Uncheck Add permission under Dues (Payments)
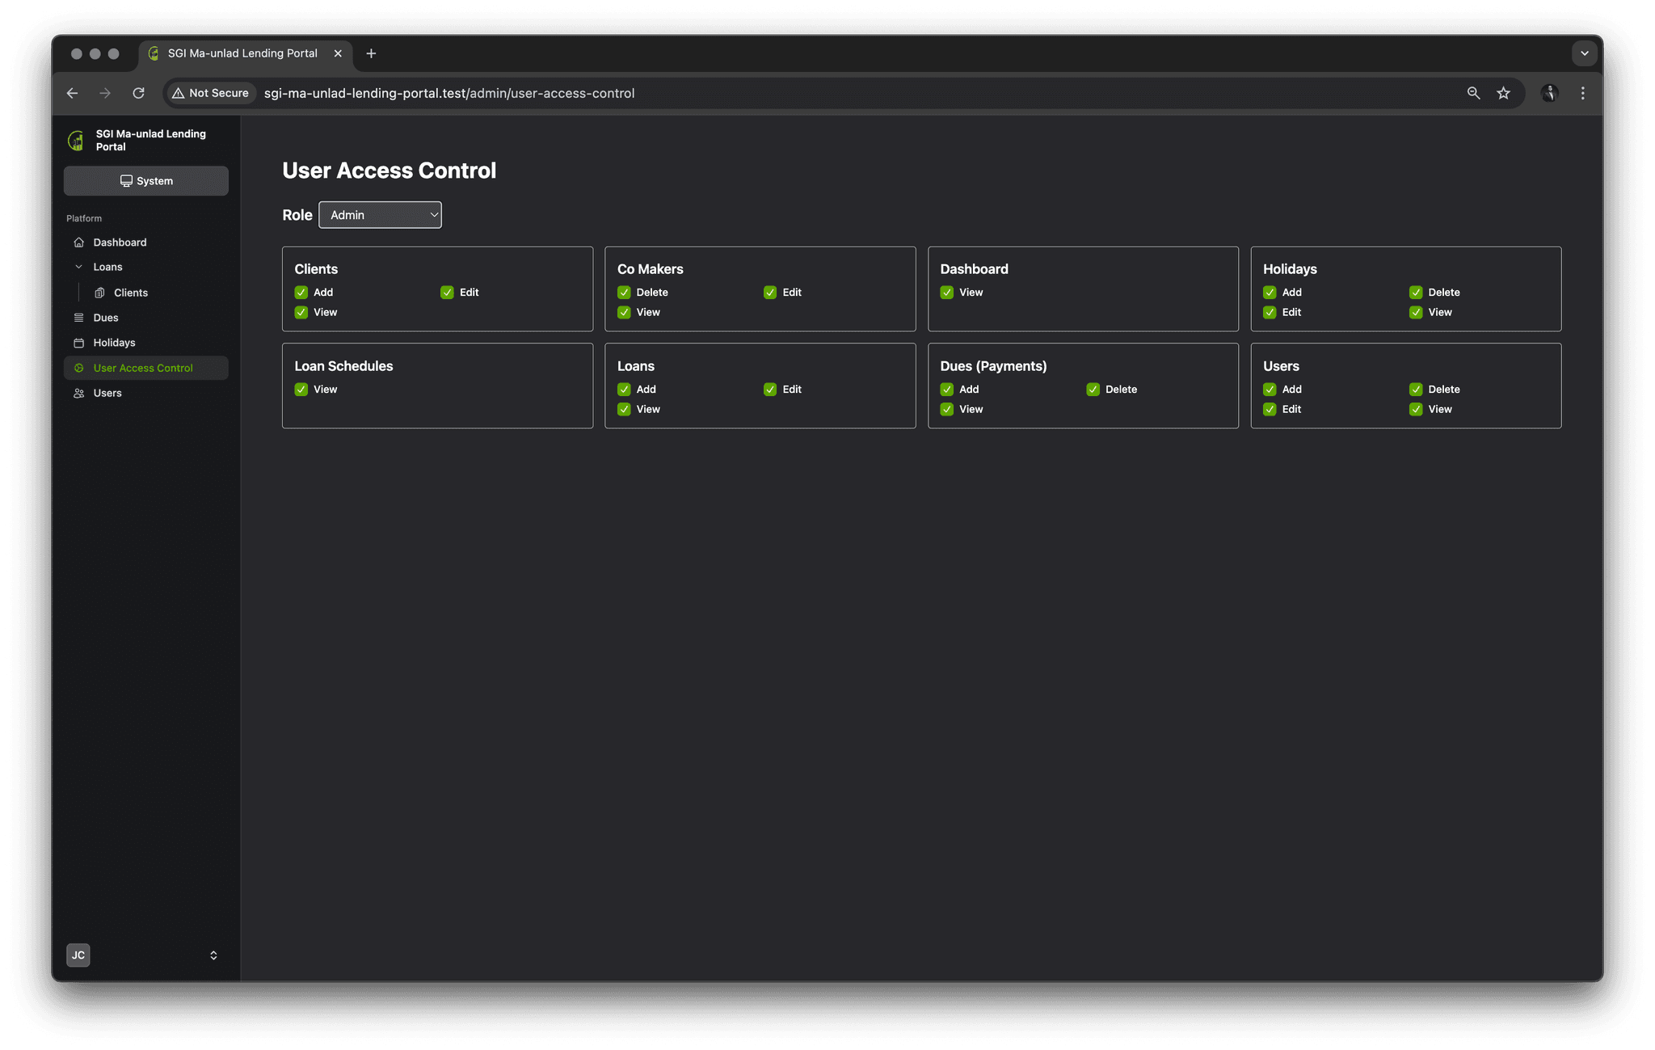Image resolution: width=1655 pixels, height=1050 pixels. [x=947, y=389]
